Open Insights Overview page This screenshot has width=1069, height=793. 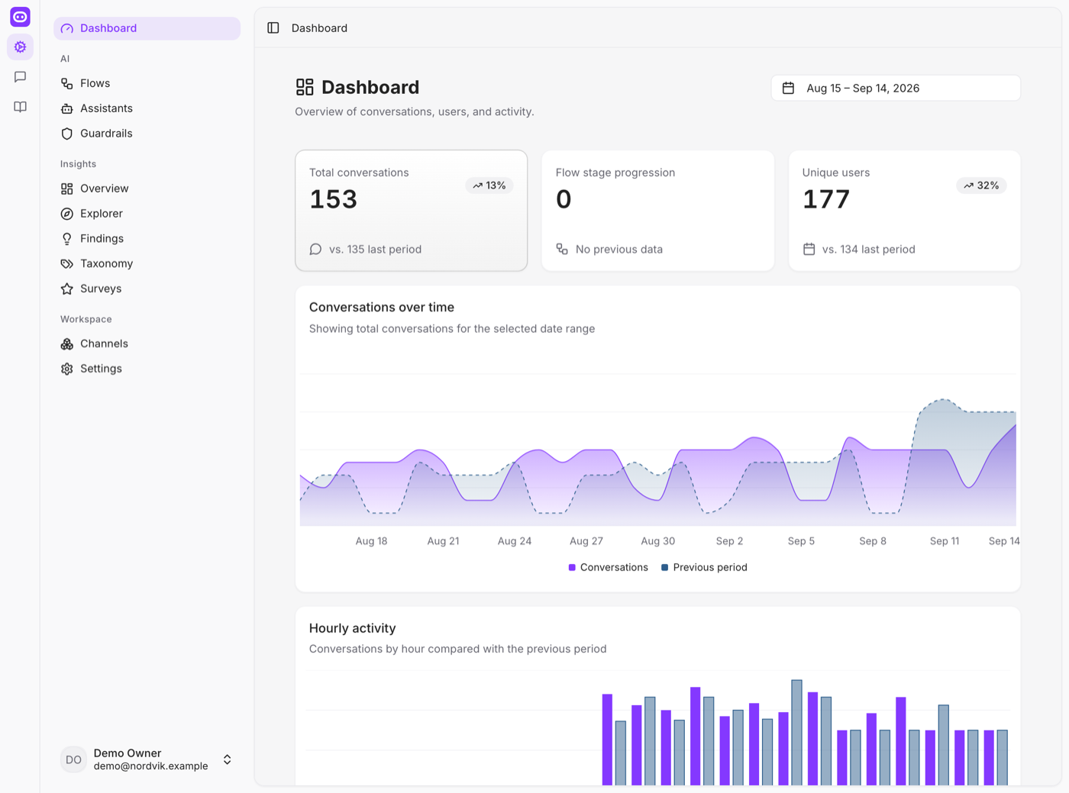147,189
